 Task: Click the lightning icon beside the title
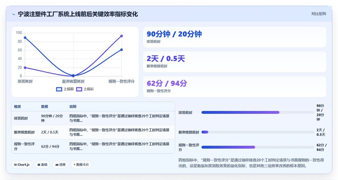click(14, 15)
